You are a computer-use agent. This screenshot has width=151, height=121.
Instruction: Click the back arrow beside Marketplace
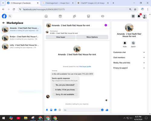point(4,23)
